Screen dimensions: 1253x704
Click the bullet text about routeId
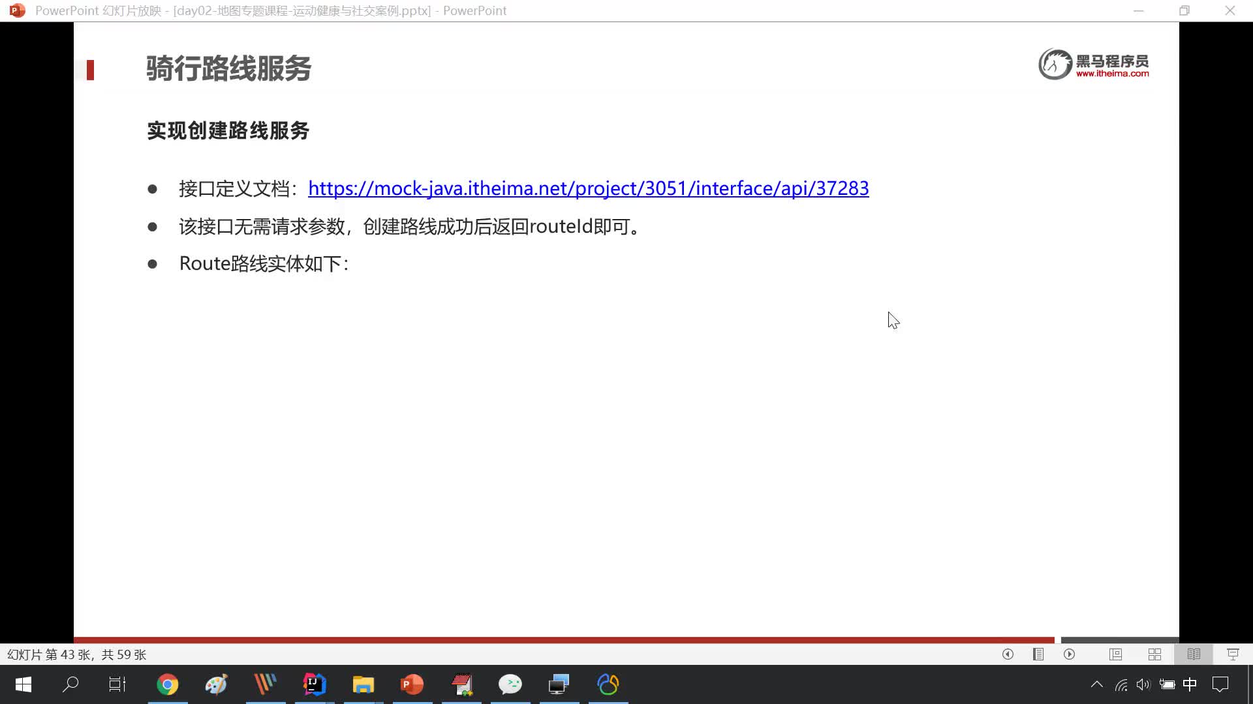tap(410, 226)
